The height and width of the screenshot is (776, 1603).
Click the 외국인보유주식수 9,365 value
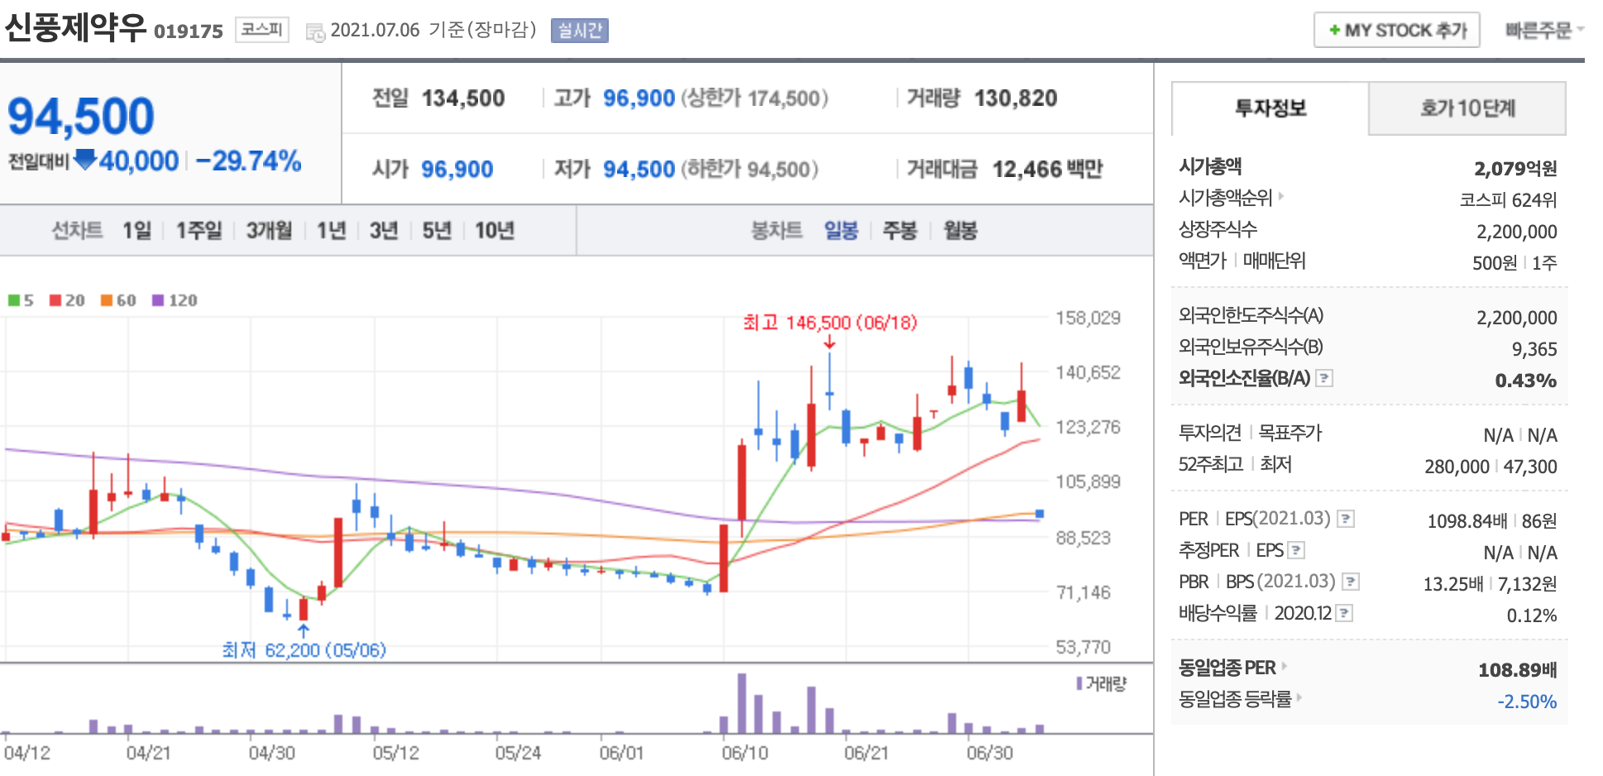pyautogui.click(x=1534, y=349)
